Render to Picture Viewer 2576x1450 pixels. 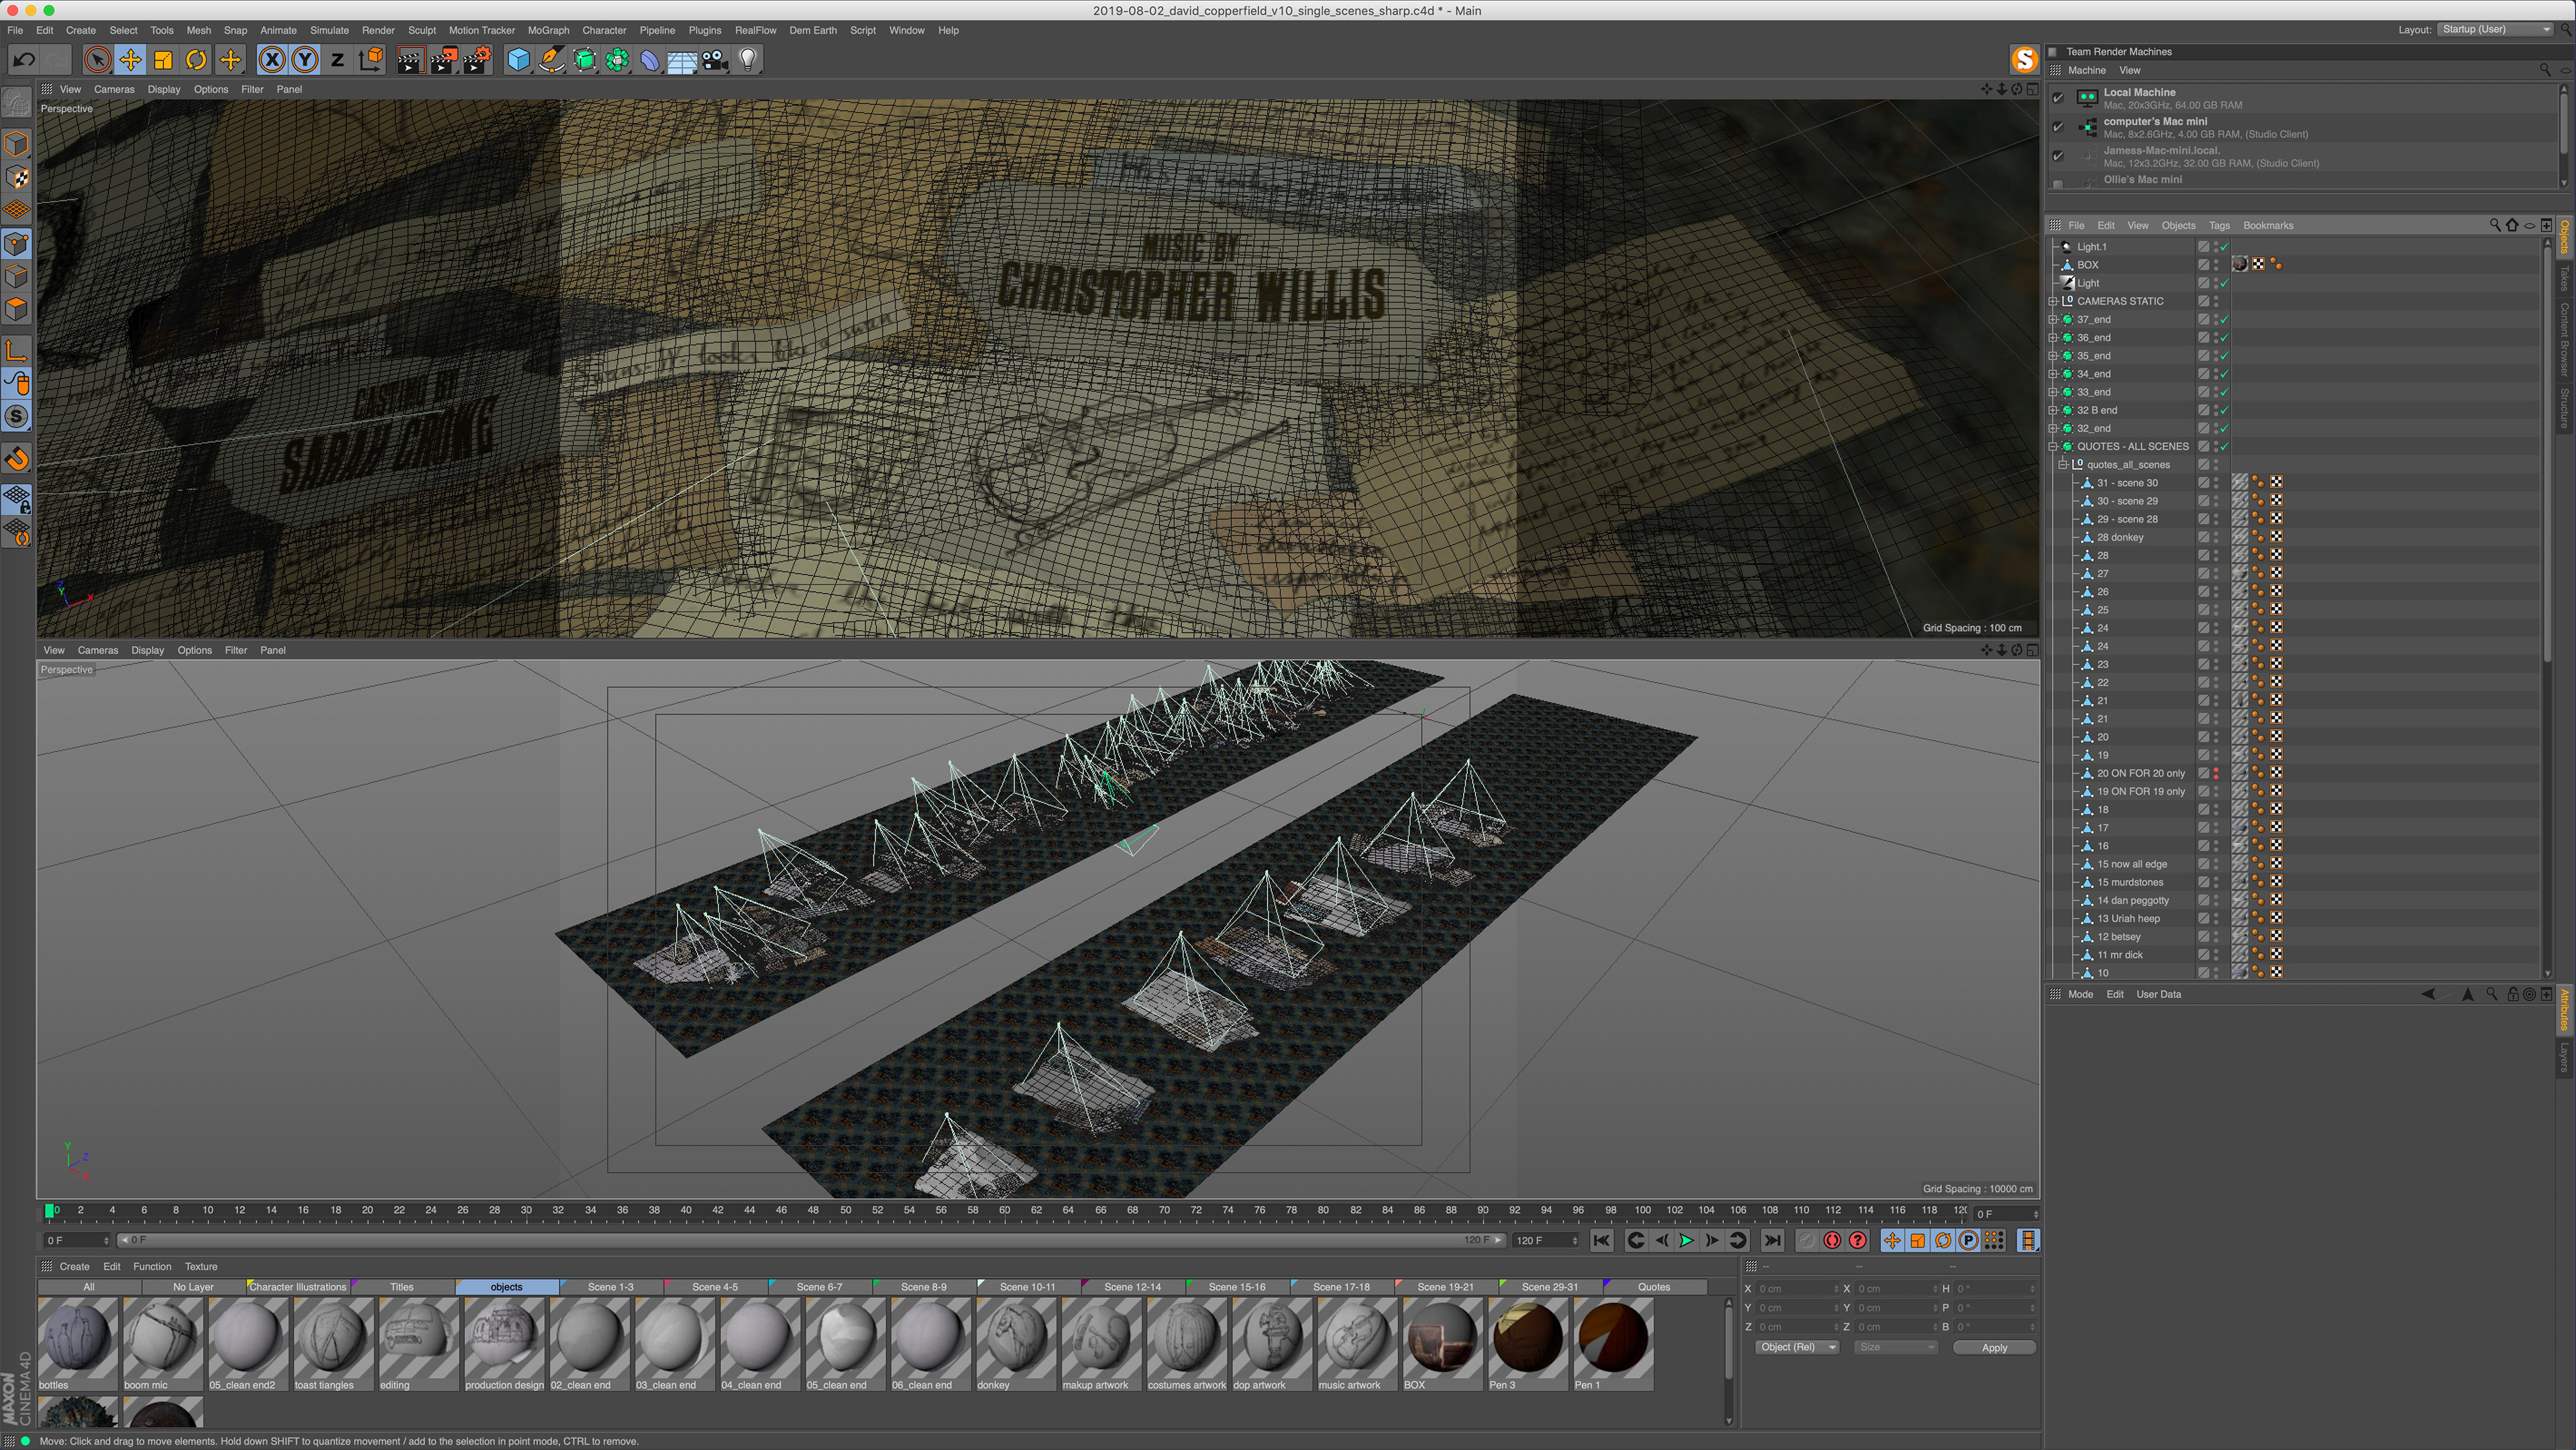click(443, 60)
